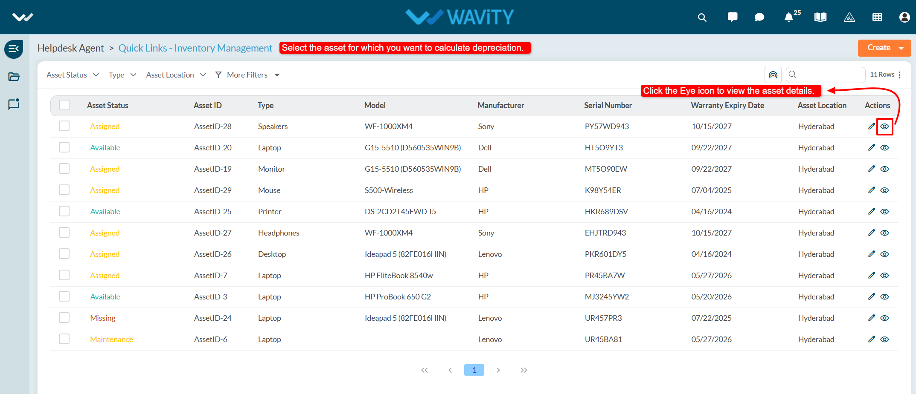Open Quick Links - Inventory Management breadcrumb
This screenshot has width=916, height=394.
click(195, 48)
